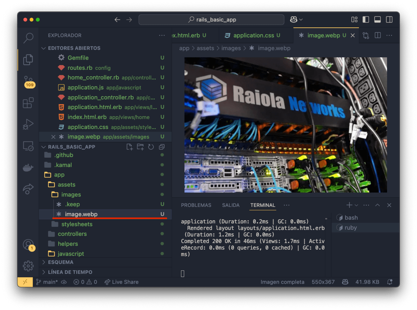This screenshot has width=417, height=310.
Task: Expand the LÍNEA DE TIEMPO section
Action: [x=106, y=272]
